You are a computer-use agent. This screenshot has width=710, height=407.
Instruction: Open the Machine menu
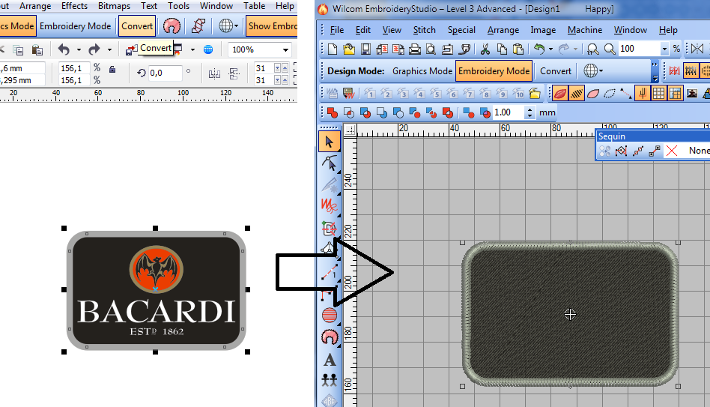tap(585, 30)
